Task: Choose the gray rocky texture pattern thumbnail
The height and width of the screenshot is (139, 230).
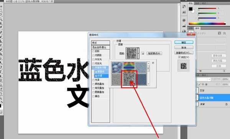Action: (129, 79)
